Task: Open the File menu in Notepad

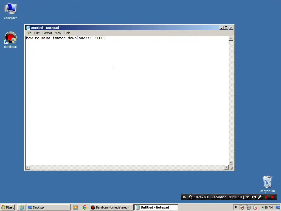Action: click(29, 33)
